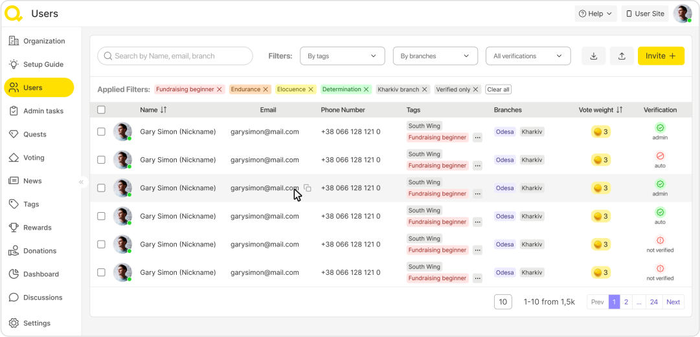700x337 pixels.
Task: Click the download icon button
Action: [x=594, y=56]
